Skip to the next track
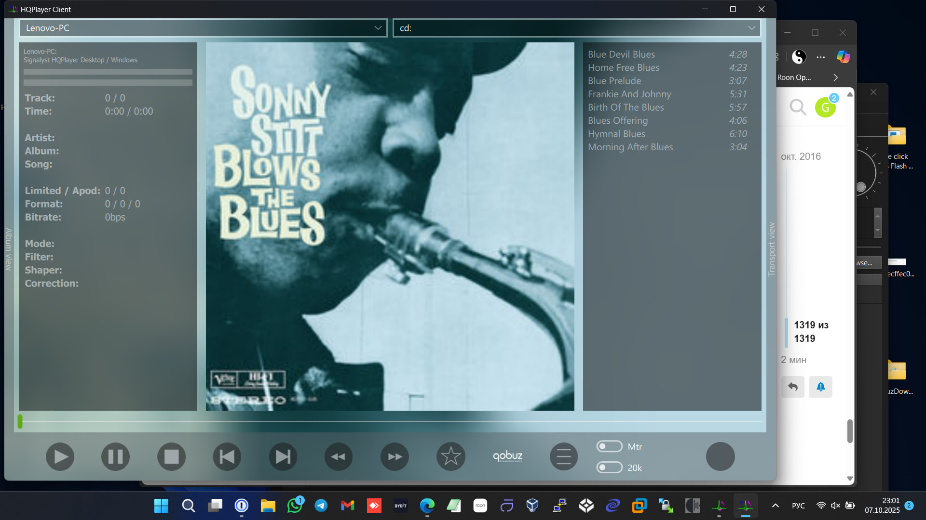Viewport: 926px width, 520px height. pos(283,456)
